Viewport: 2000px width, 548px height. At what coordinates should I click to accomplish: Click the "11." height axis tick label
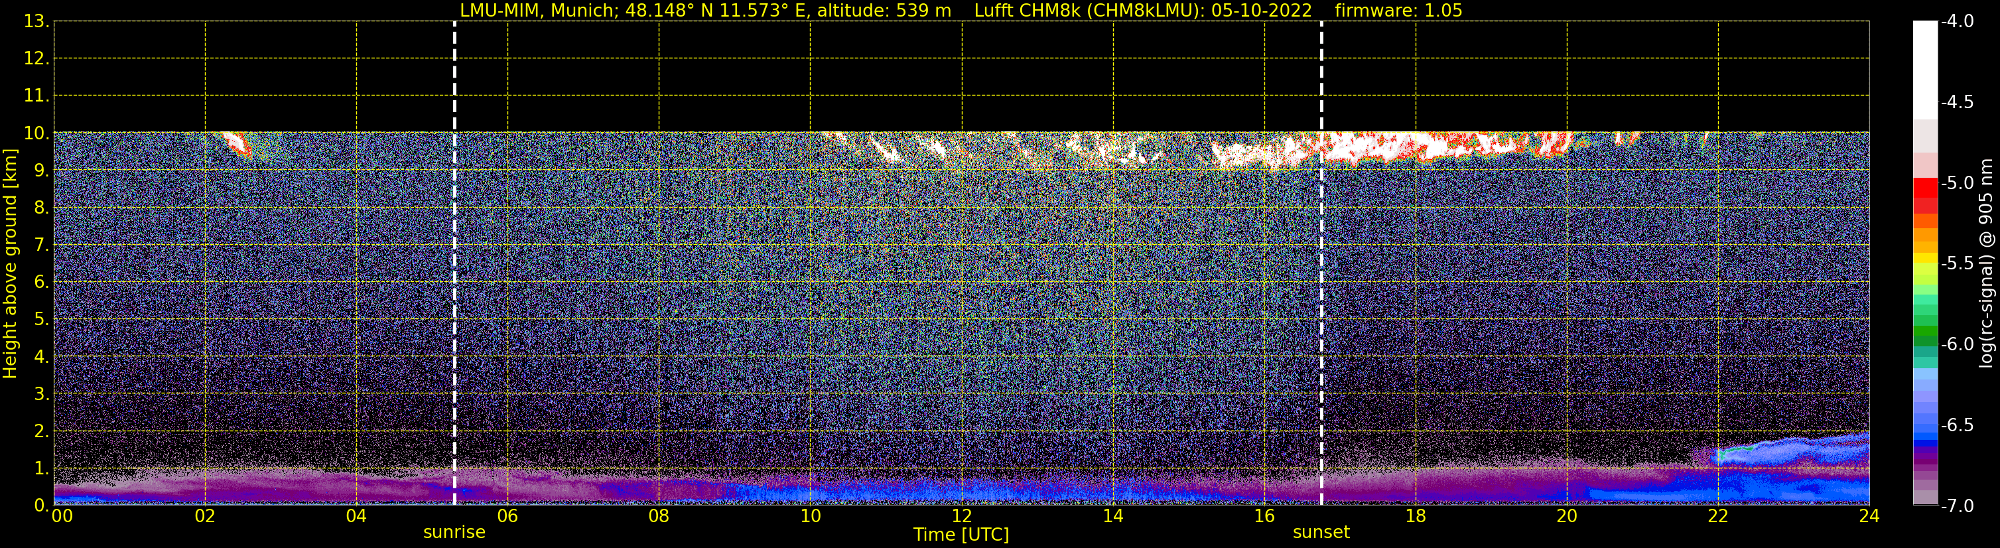36,96
